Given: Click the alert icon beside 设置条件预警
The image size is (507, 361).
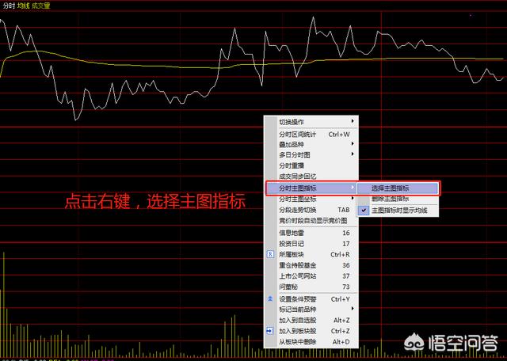Looking at the screenshot, I should click(x=270, y=299).
